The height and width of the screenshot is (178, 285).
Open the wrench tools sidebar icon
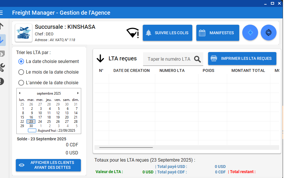point(2,68)
